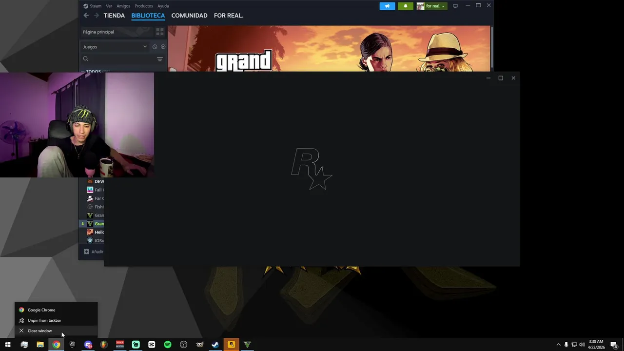Open Spotify from taskbar
This screenshot has width=624, height=351.
point(168,345)
